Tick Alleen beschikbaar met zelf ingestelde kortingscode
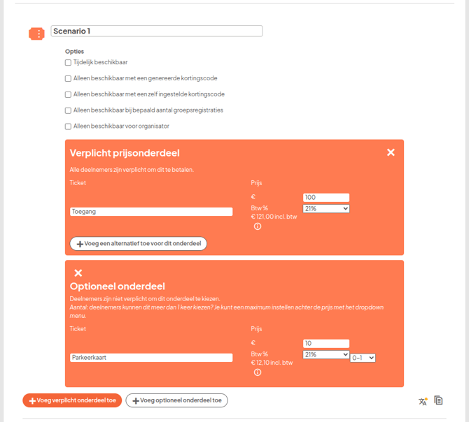 69,95
